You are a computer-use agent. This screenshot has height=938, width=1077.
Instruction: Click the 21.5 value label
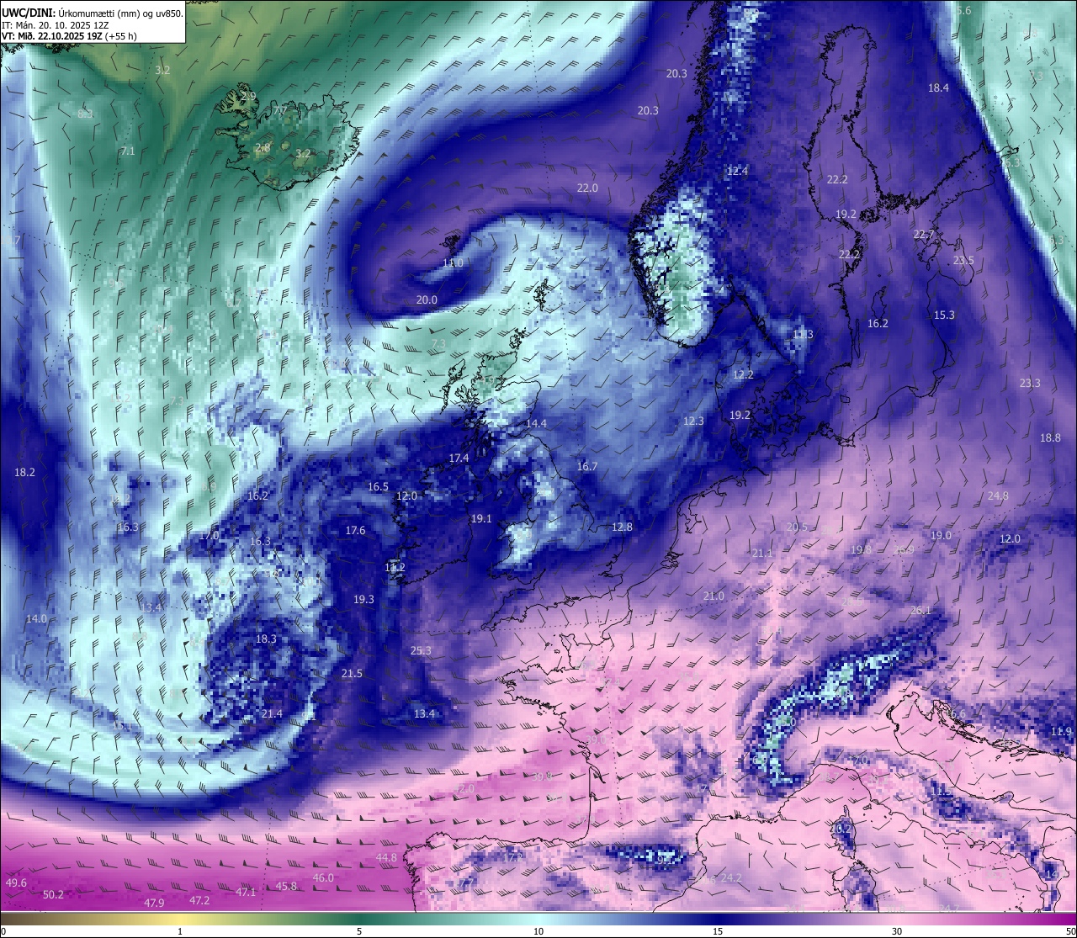tap(352, 674)
